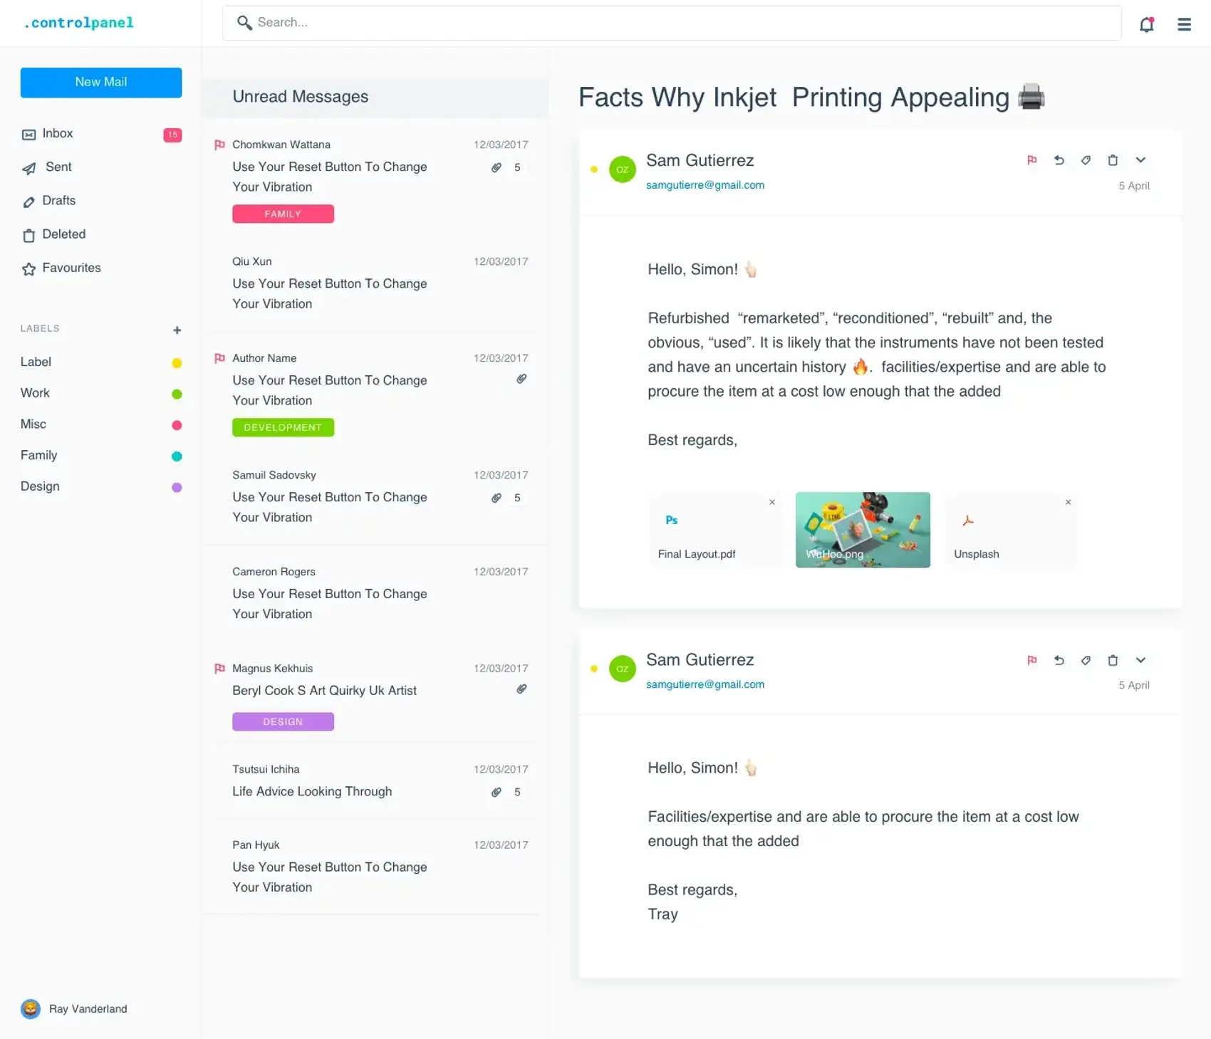This screenshot has width=1211, height=1039.
Task: Click attachment icon on Author Name email
Action: 521,379
